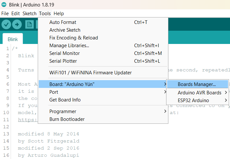The image size is (230, 159).
Task: Click the Ctrl+Shift+M shortcut text
Action: pyautogui.click(x=148, y=53)
